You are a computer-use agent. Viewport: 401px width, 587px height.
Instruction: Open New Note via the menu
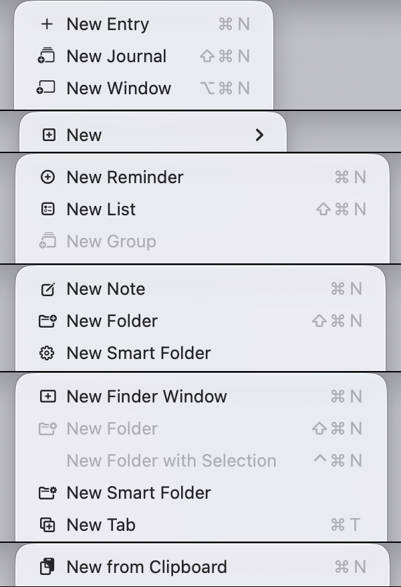pos(105,289)
